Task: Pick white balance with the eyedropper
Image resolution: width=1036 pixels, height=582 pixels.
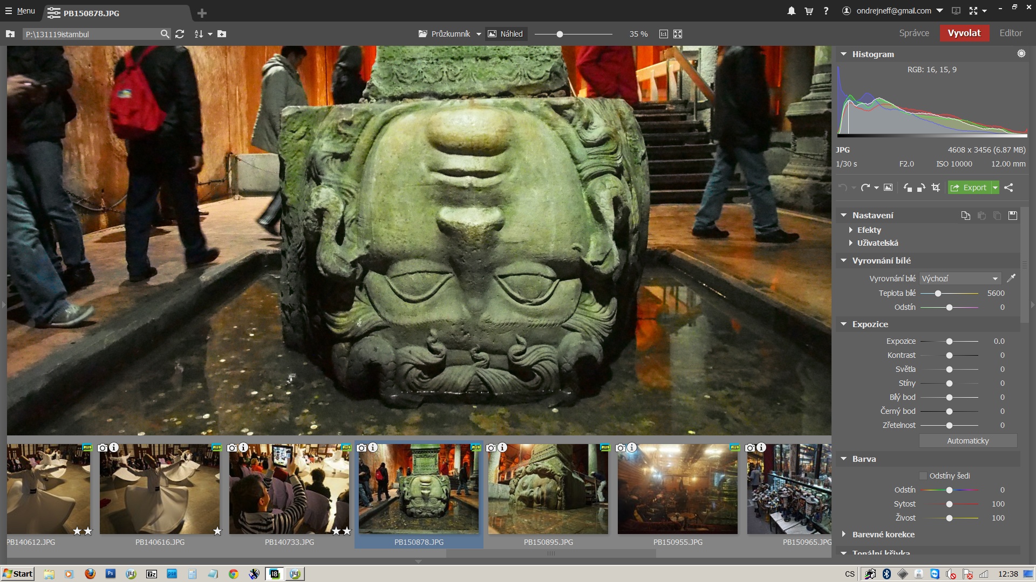Action: pos(1011,278)
